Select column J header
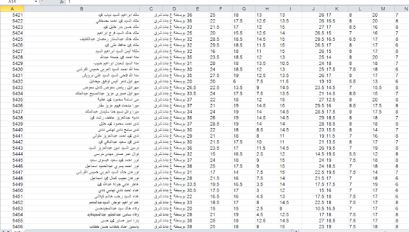Viewport: 409px width, 232px height. (x=314, y=9)
